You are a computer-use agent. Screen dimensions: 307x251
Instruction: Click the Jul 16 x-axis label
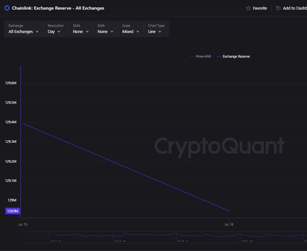[x=229, y=224]
